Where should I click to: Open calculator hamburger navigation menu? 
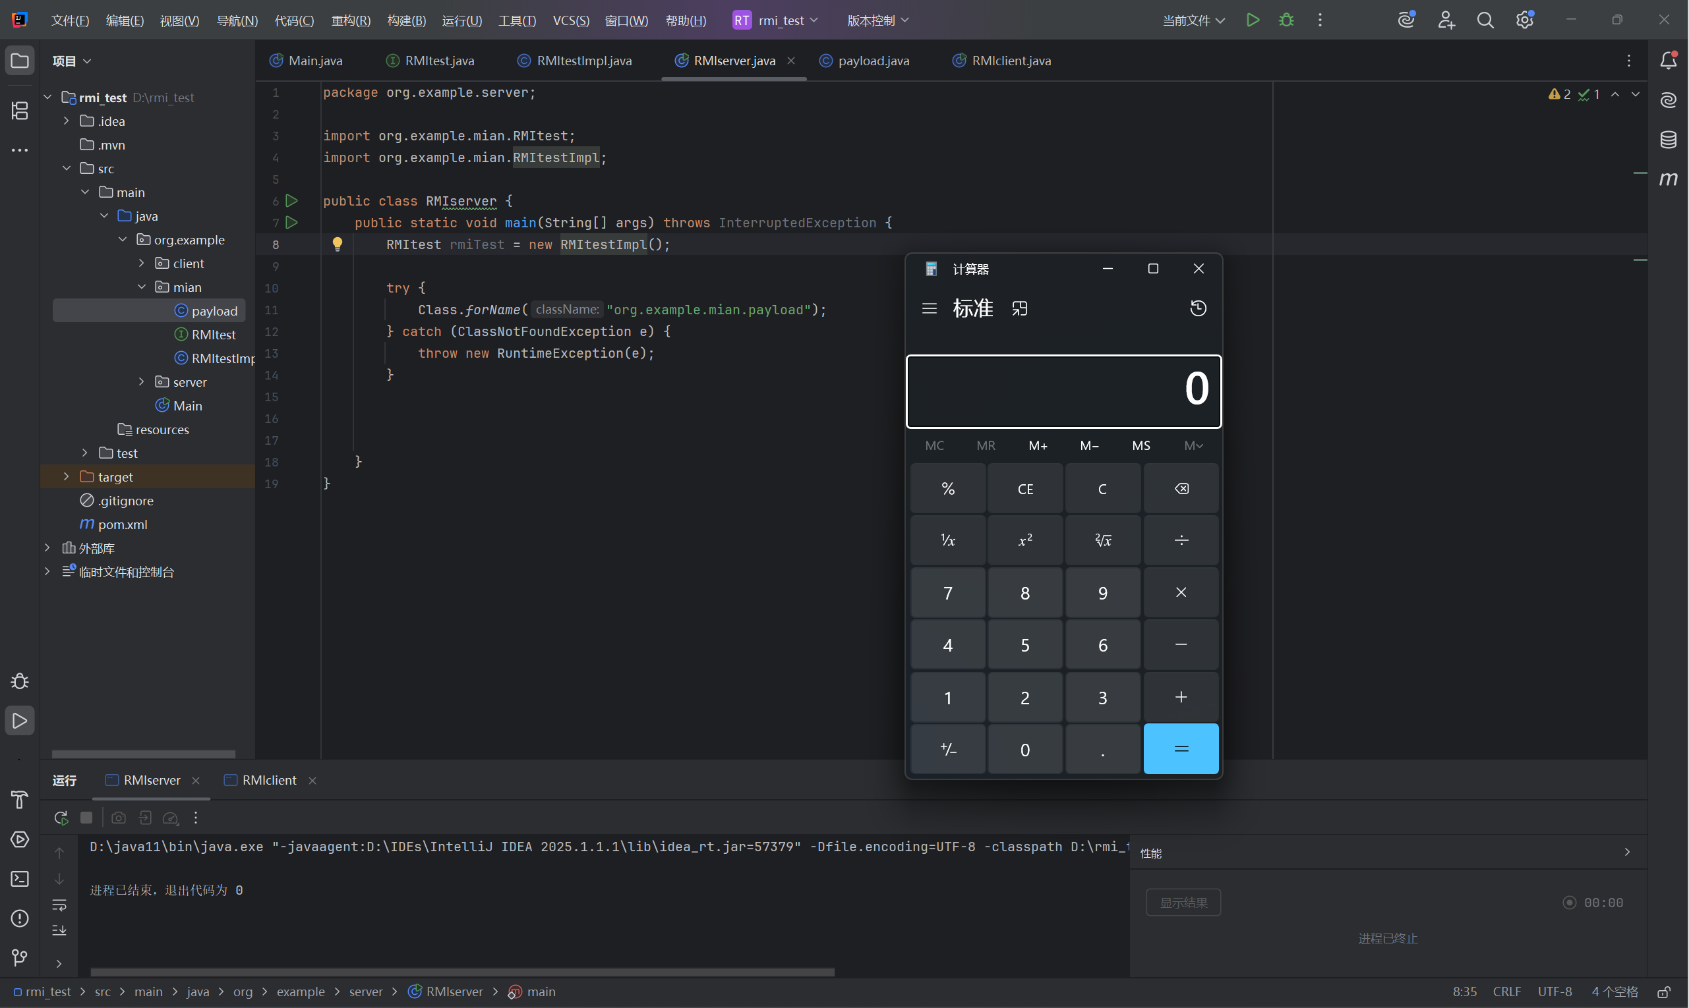(929, 309)
